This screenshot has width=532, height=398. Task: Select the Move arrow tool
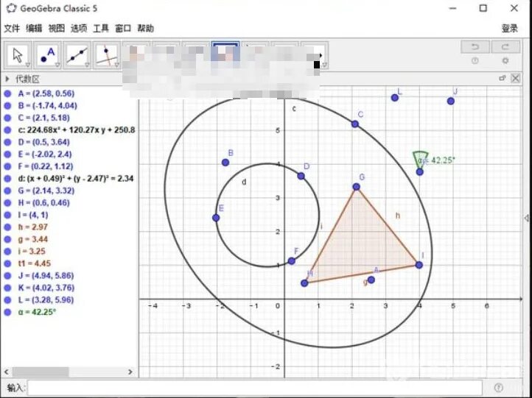(18, 54)
